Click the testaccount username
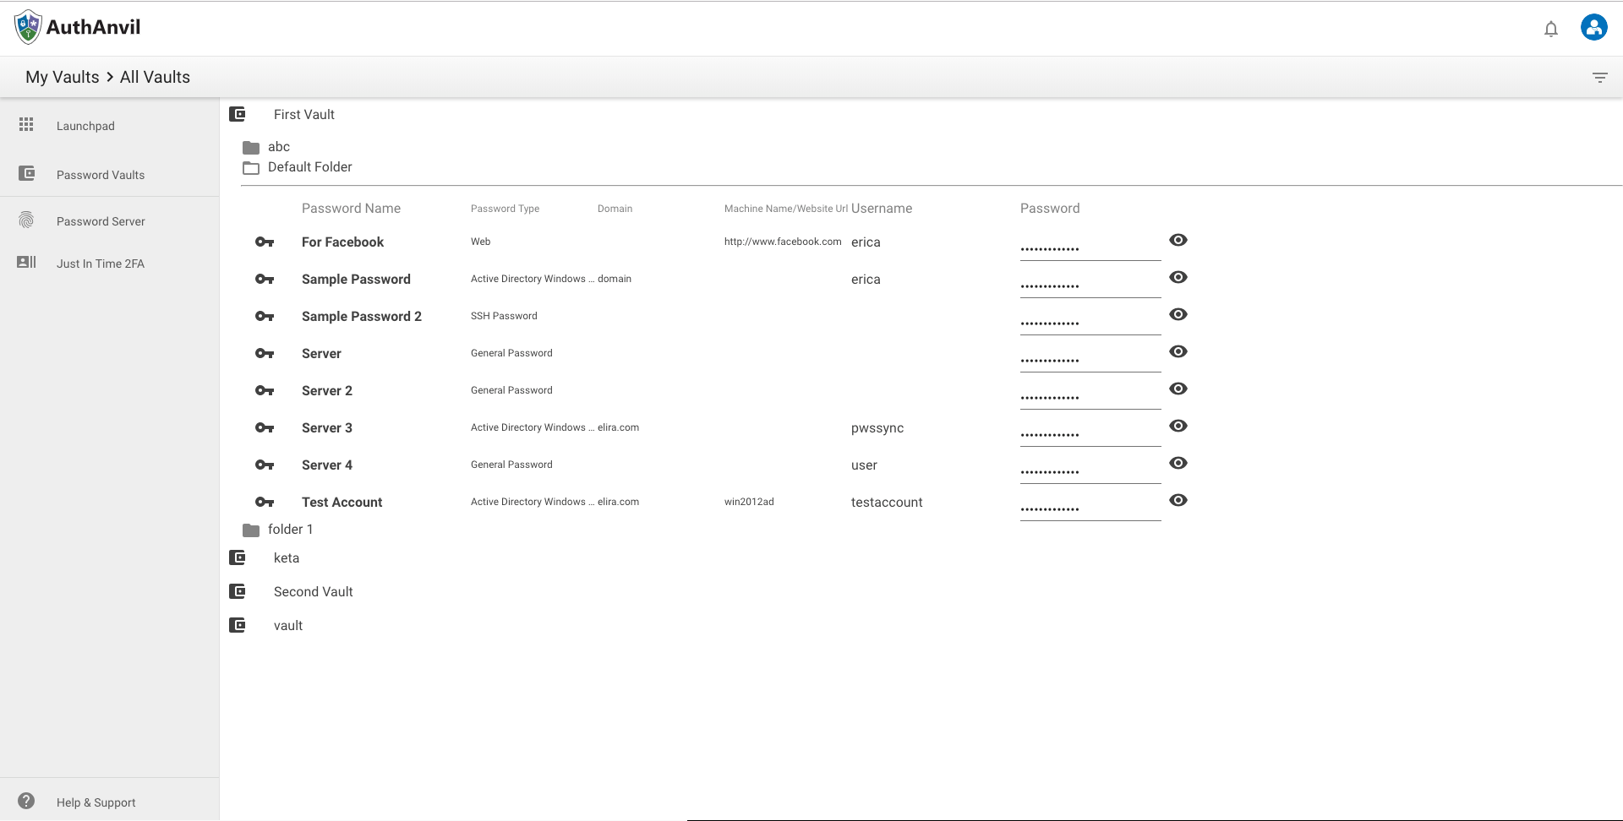1623x821 pixels. [887, 503]
